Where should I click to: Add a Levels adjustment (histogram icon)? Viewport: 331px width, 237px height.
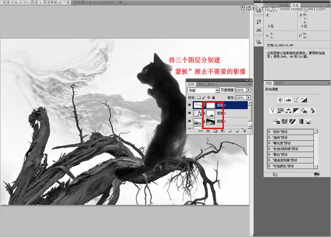point(288,100)
